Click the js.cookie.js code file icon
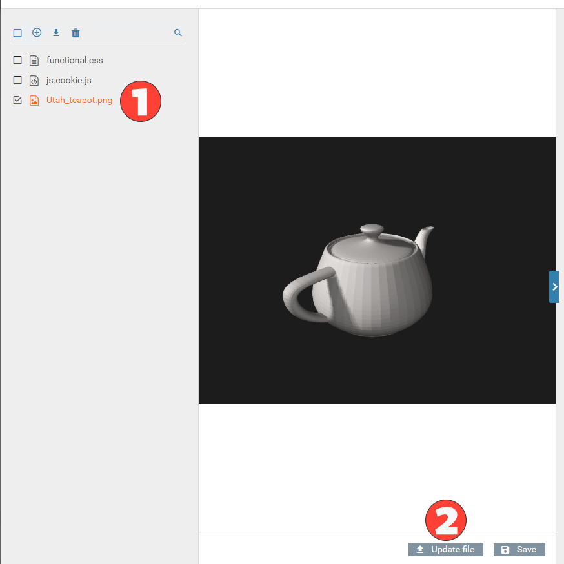This screenshot has width=564, height=564. pyautogui.click(x=34, y=81)
